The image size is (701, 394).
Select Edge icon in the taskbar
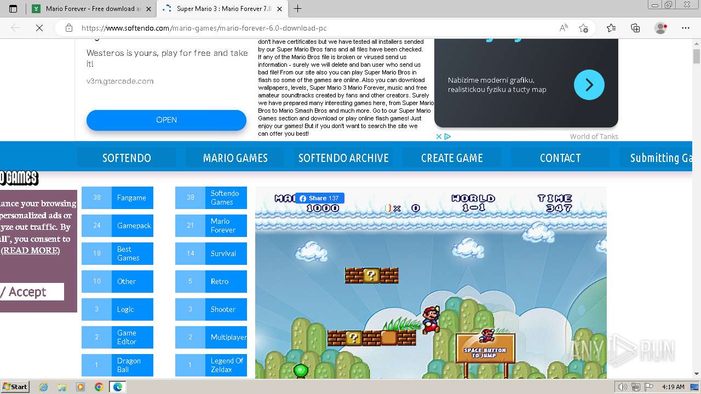point(117,387)
